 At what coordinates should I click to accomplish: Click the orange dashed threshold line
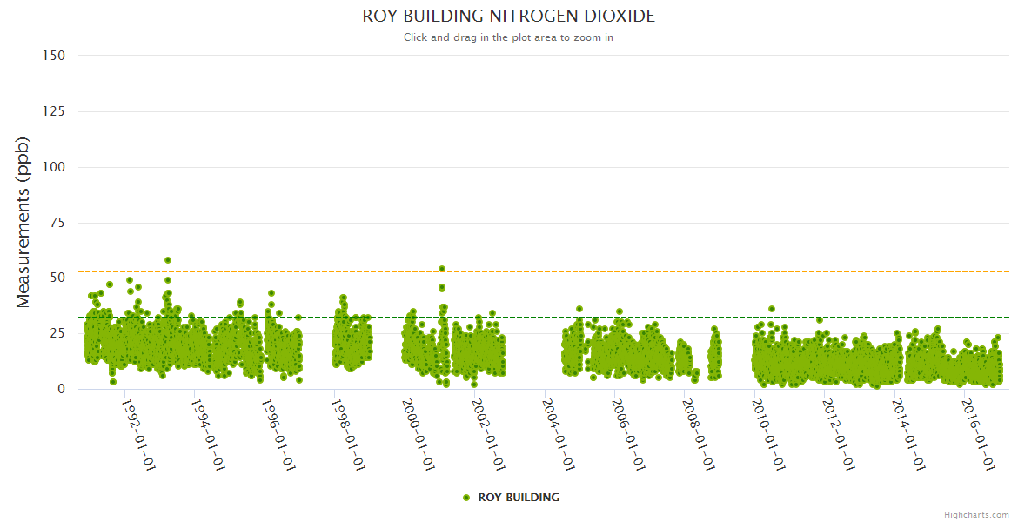pos(609,271)
